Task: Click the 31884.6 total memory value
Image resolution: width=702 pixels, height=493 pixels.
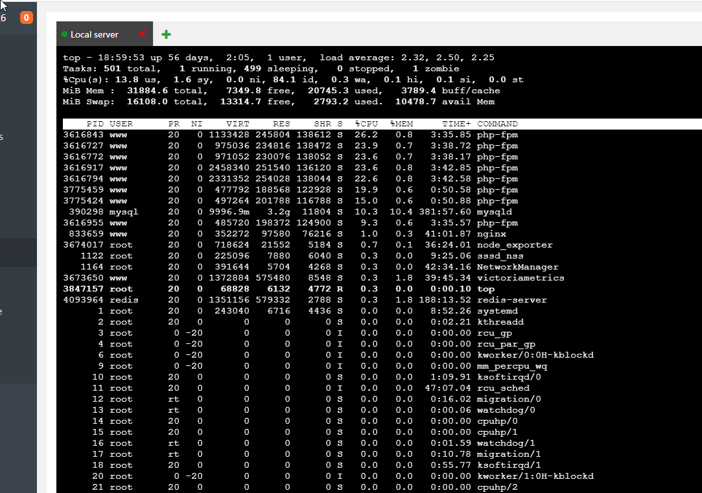Action: 147,90
